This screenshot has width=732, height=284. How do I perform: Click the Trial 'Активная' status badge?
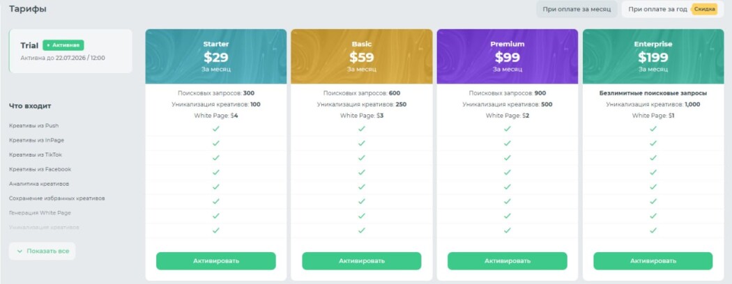63,45
